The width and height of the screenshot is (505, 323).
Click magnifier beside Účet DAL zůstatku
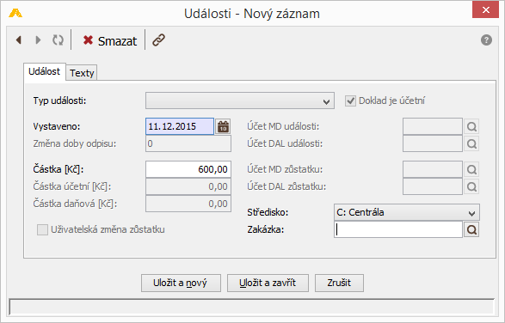pos(471,186)
